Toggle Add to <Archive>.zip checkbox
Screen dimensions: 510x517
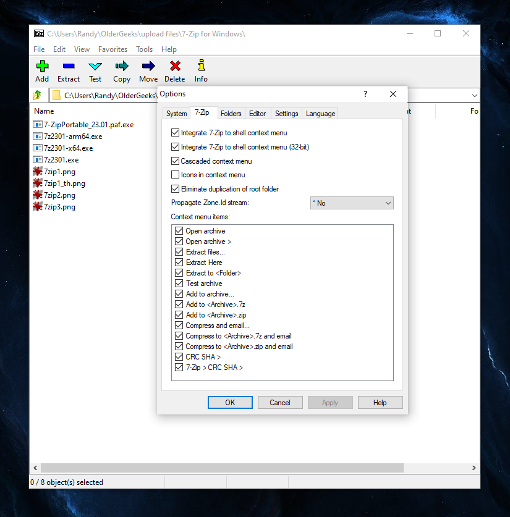pos(179,315)
